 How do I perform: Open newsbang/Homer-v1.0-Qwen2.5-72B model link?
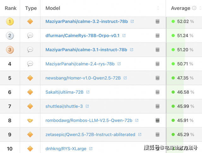coord(83,78)
